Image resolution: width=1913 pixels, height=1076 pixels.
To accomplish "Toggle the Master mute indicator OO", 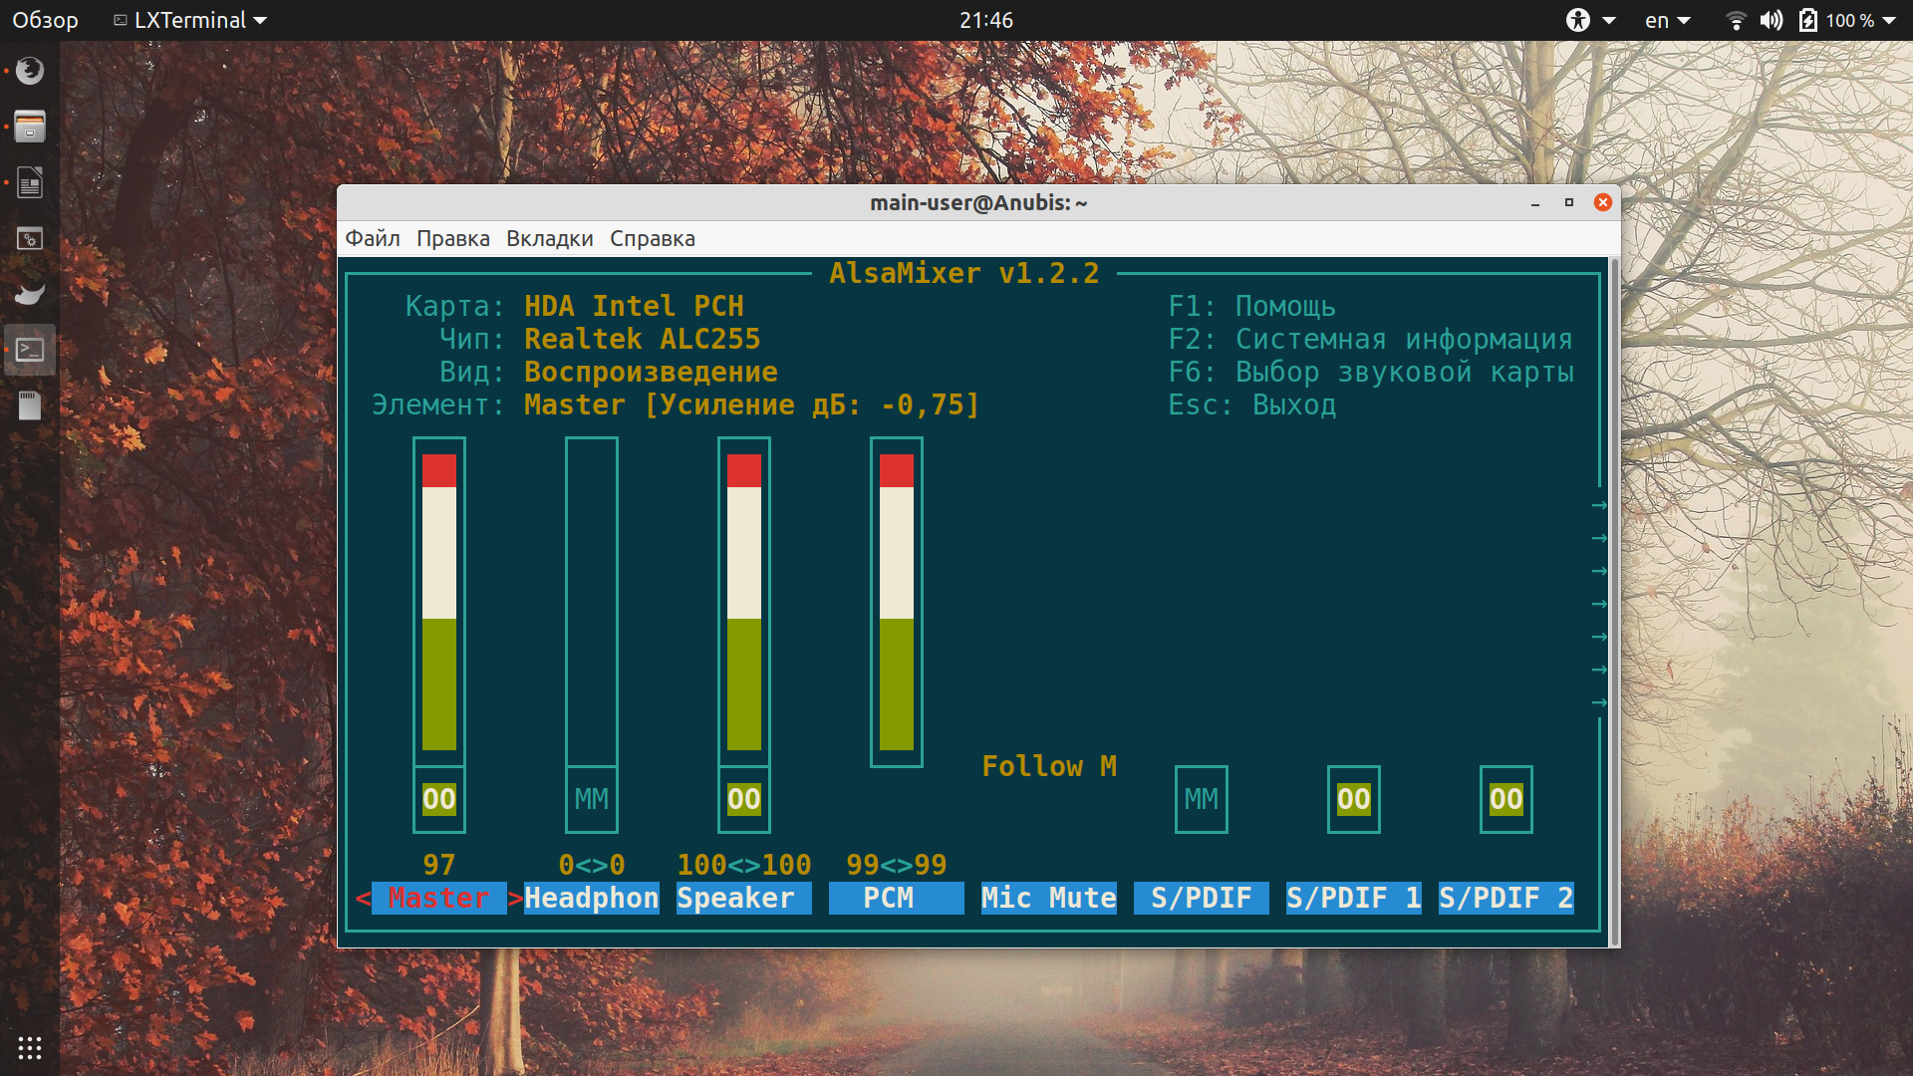I will tap(439, 799).
